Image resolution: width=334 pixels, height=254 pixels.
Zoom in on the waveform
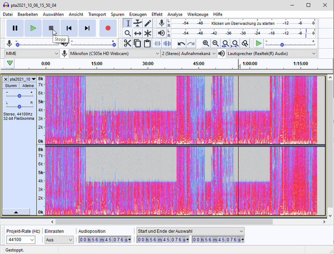tap(206, 43)
